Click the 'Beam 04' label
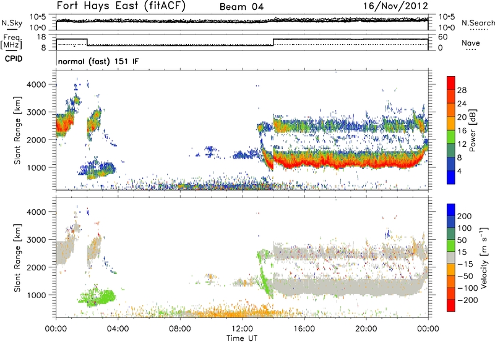The image size is (495, 342). [x=241, y=7]
